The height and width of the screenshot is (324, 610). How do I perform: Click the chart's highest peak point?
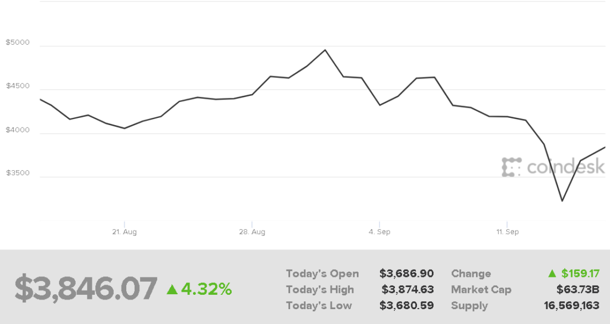coord(325,50)
